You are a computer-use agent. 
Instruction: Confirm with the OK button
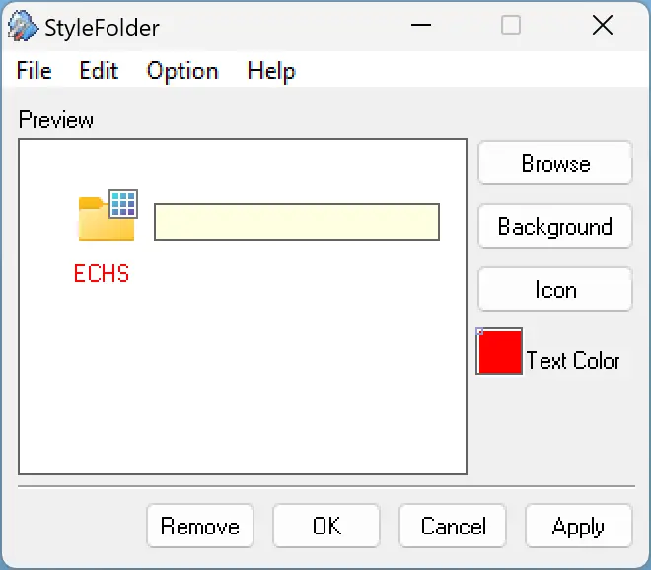point(326,526)
